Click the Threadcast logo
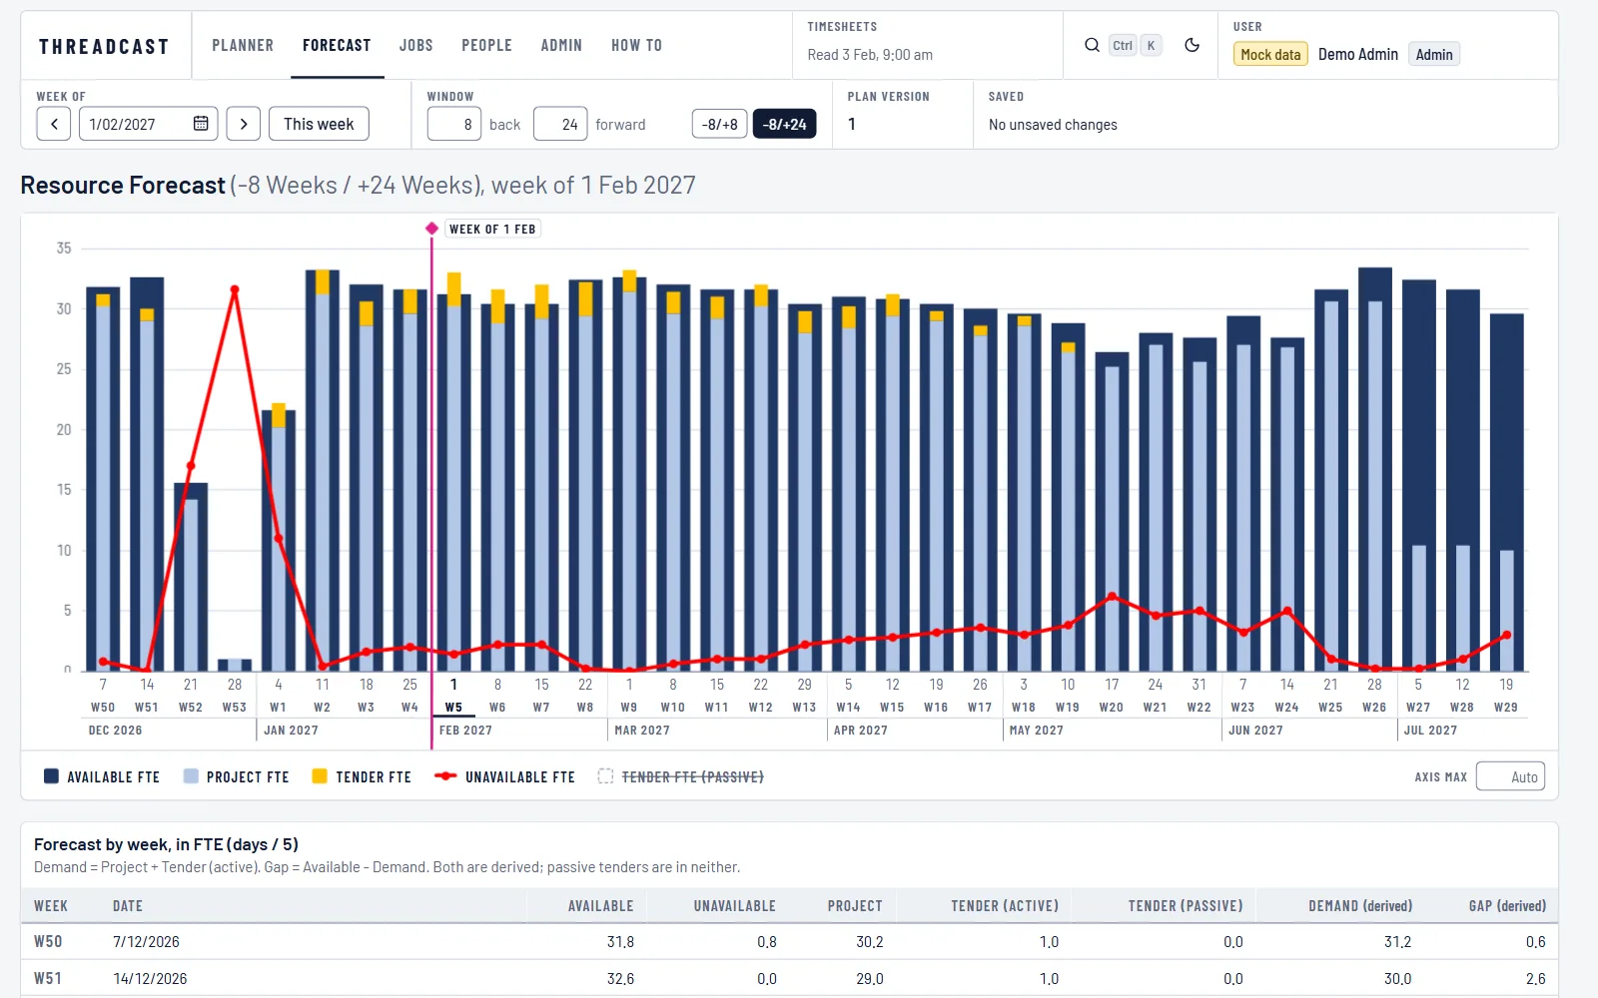This screenshot has width=1598, height=998. coord(104,46)
